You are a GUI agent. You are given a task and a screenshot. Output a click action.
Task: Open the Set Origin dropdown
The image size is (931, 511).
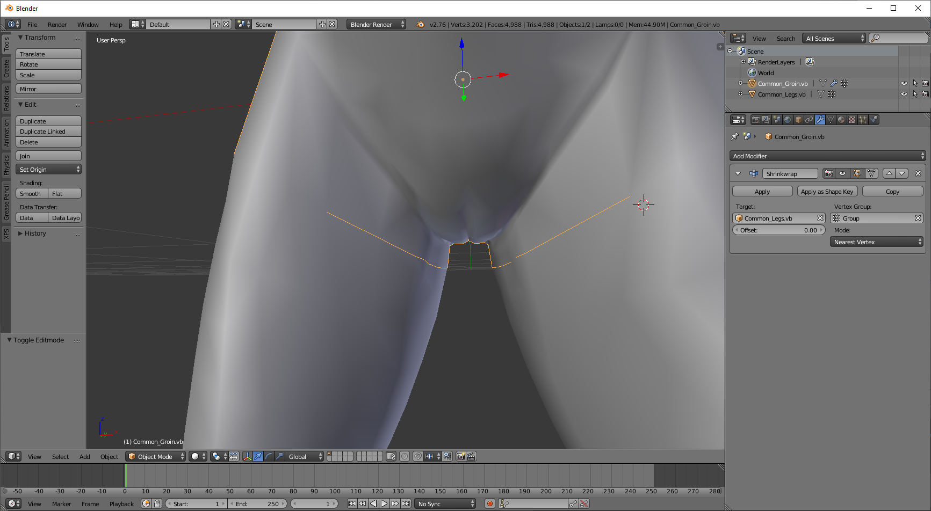48,169
